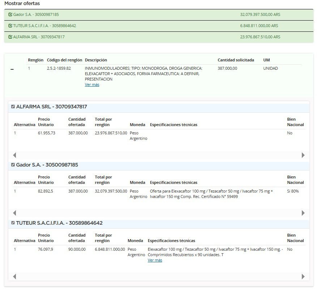Click the Gador S.A. - 30500987185 section header
Viewport: 317px width, 289px height.
47,165
